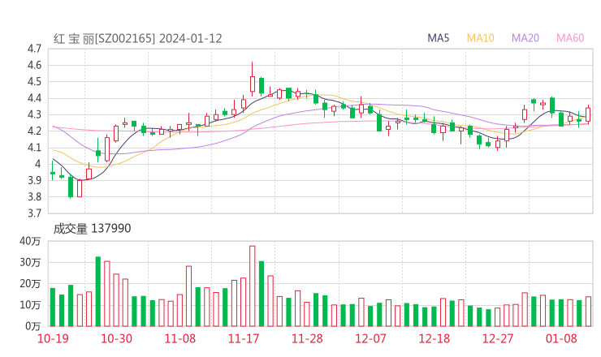Click the 0万 volume axis label
601x357 pixels.
[33, 326]
